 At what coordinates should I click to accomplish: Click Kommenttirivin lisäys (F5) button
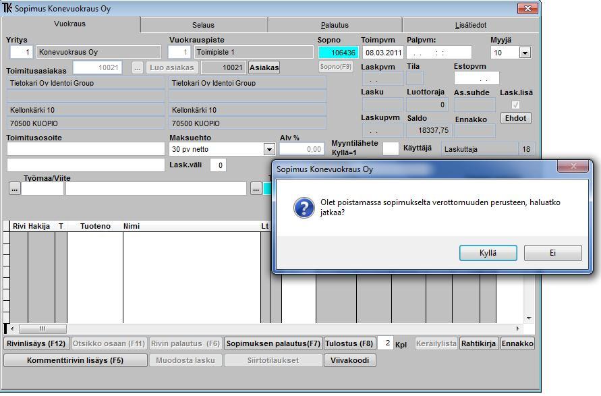click(75, 360)
